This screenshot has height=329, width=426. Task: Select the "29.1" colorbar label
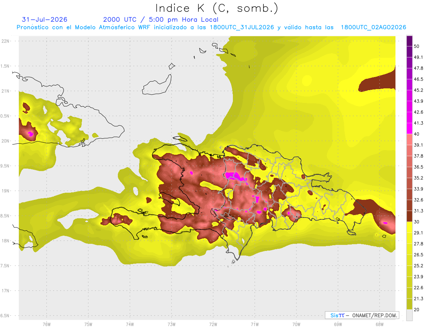pos(419,233)
